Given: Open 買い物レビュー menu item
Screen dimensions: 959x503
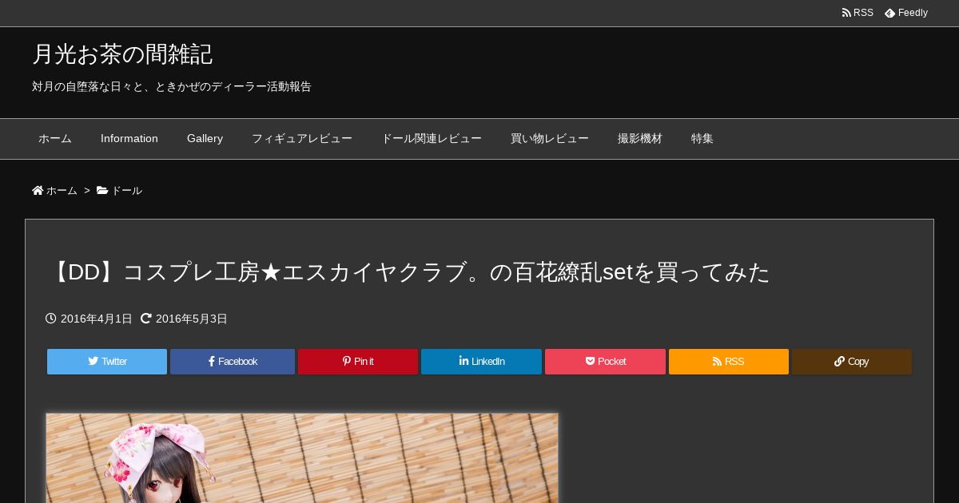Looking at the screenshot, I should click(550, 139).
